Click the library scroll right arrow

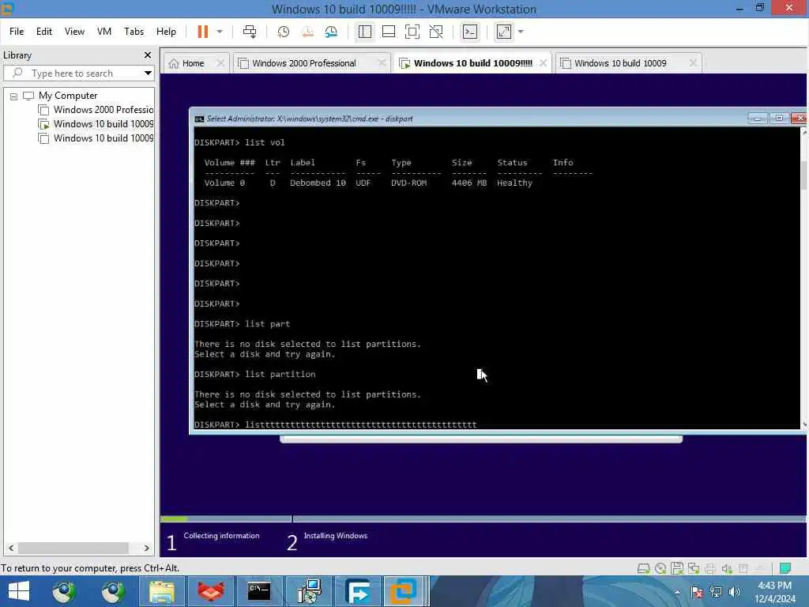pos(146,548)
